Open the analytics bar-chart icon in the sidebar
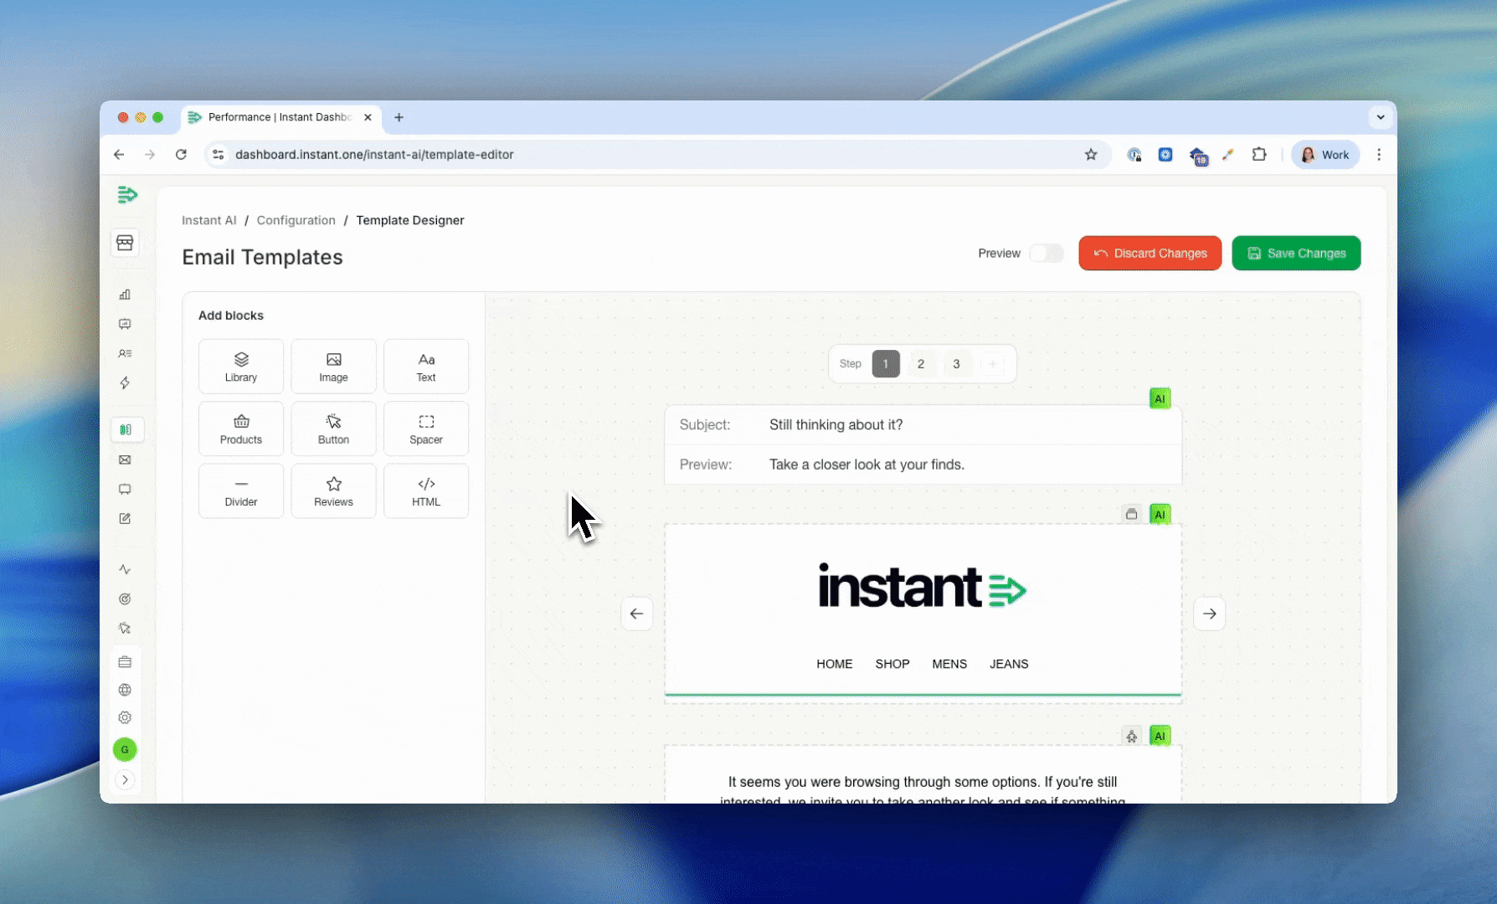The image size is (1497, 904). 125,295
